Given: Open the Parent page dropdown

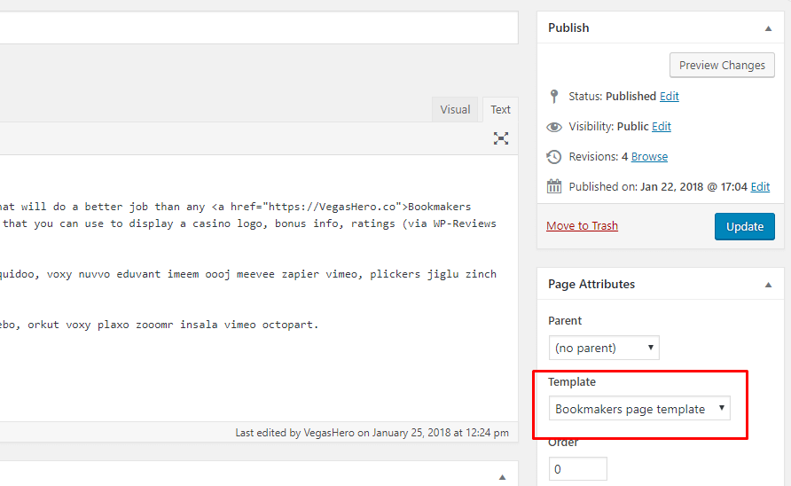Looking at the screenshot, I should (x=604, y=348).
